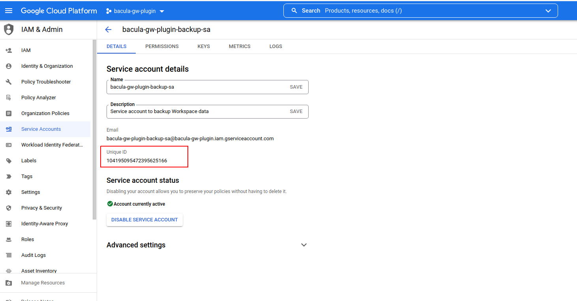
Task: Select Service Accounts in sidebar
Action: pos(45,129)
